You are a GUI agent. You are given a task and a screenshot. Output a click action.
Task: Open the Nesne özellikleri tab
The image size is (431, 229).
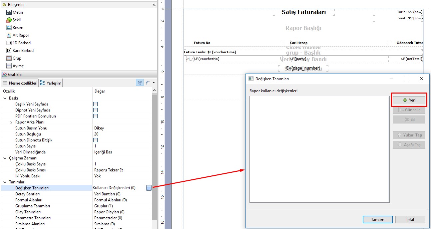pos(20,83)
